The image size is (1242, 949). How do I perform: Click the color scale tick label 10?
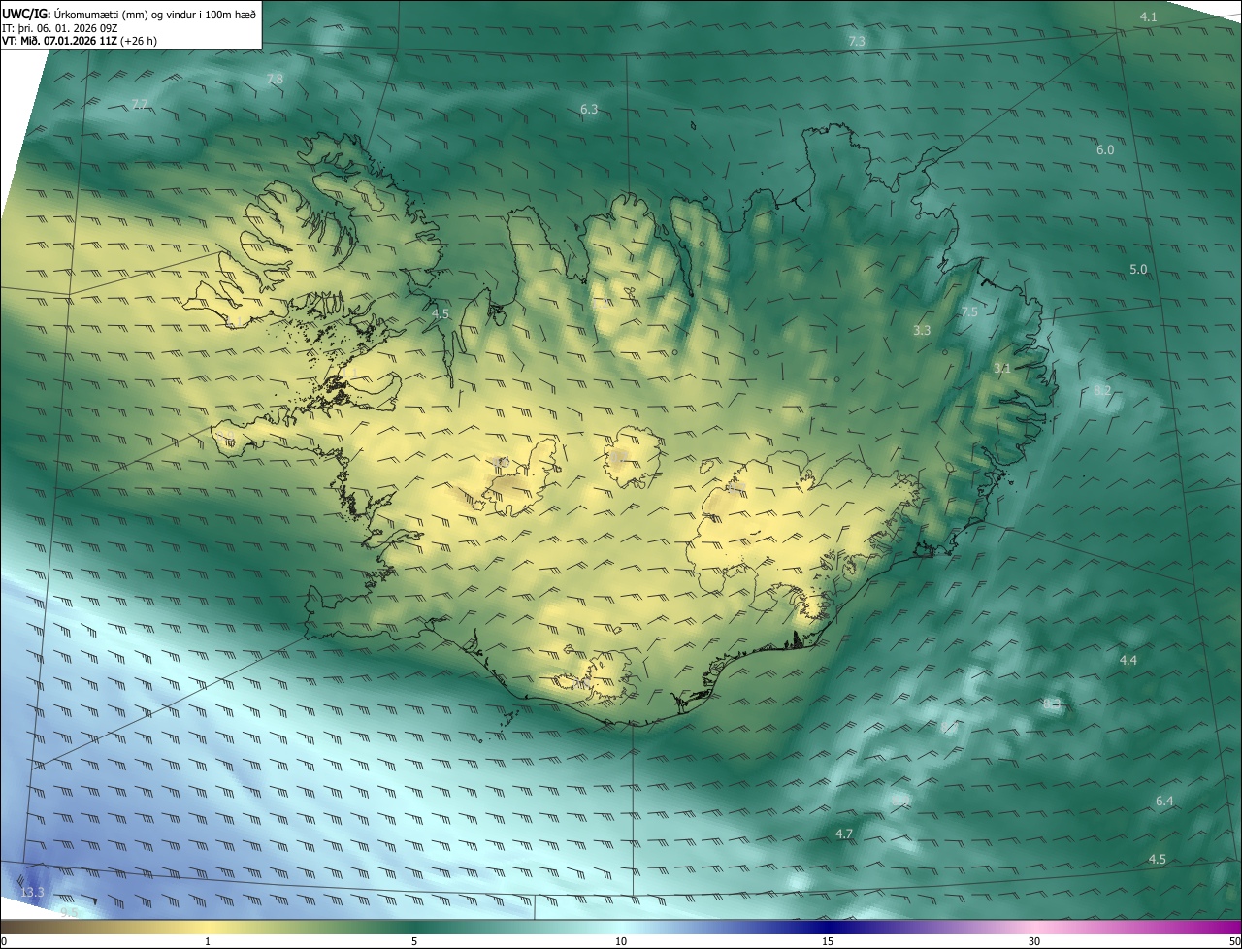tap(621, 941)
